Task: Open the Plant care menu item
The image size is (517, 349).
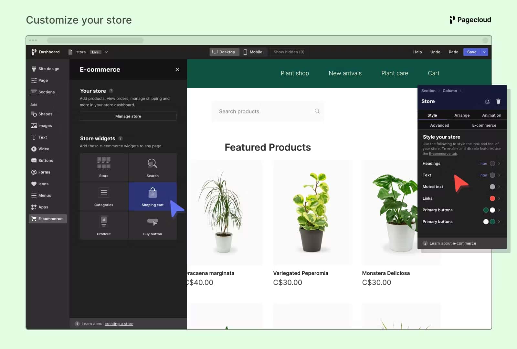Action: pyautogui.click(x=395, y=73)
